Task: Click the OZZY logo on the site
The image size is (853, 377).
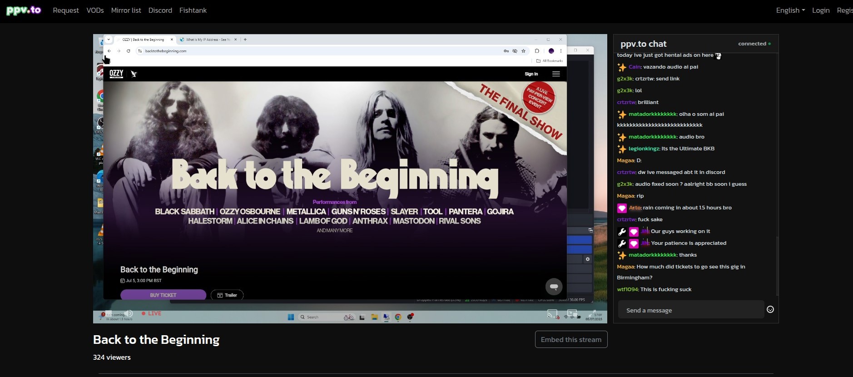Action: tap(116, 74)
